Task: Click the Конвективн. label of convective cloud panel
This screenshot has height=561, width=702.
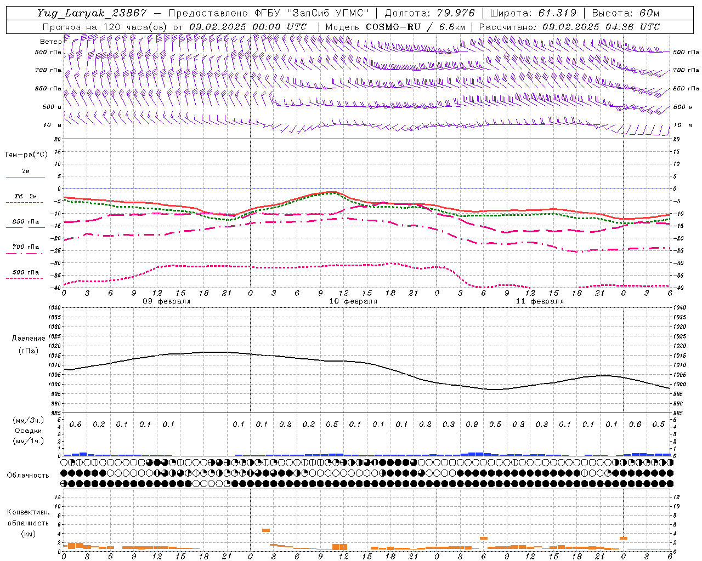Action: [x=28, y=512]
